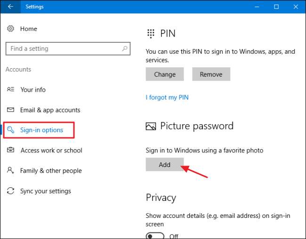Click the Family & other people icon
Screen dimensions: 306x239
click(x=10, y=171)
